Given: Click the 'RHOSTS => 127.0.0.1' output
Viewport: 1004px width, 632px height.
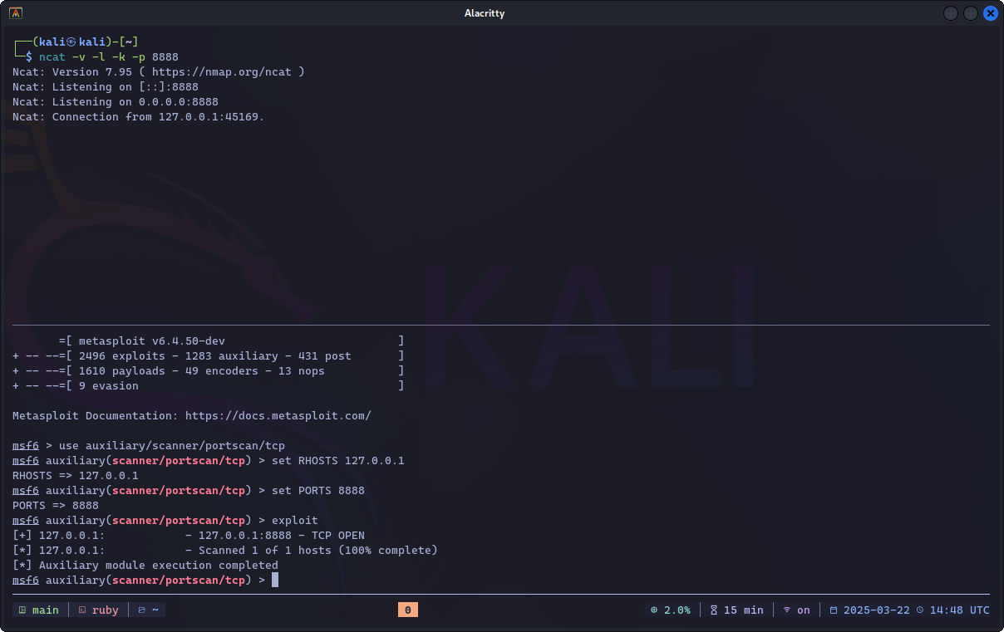Looking at the screenshot, I should click(x=76, y=475).
